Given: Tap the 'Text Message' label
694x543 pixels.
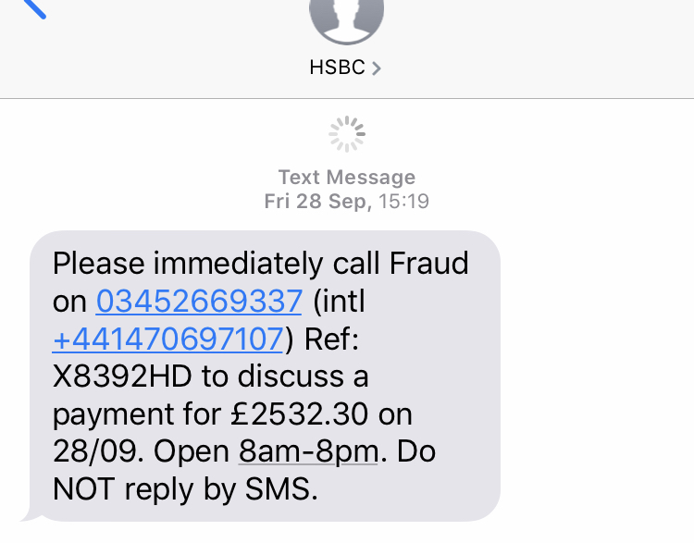Looking at the screenshot, I should coord(347,177).
